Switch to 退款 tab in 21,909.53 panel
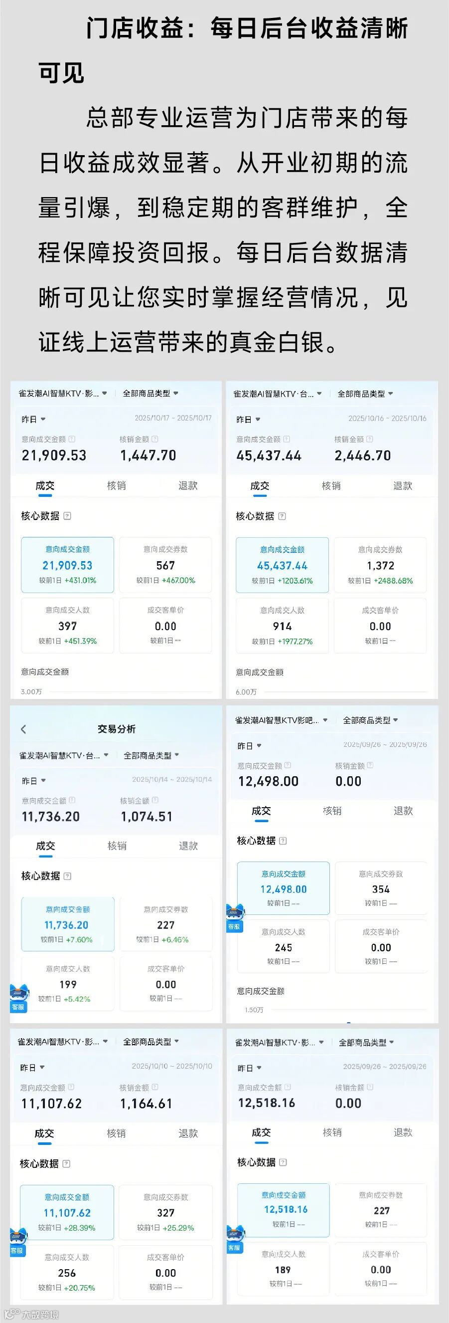The width and height of the screenshot is (449, 1323). [x=188, y=485]
